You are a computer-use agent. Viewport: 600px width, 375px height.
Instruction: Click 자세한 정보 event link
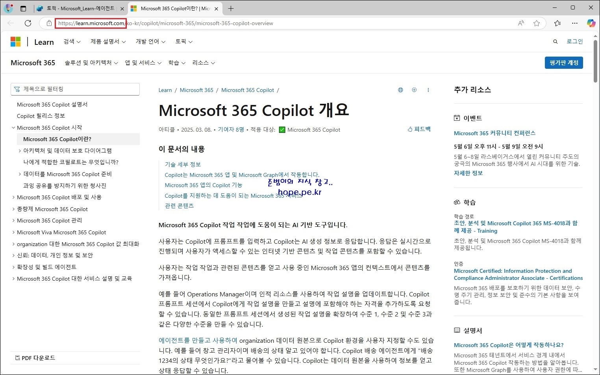click(468, 173)
